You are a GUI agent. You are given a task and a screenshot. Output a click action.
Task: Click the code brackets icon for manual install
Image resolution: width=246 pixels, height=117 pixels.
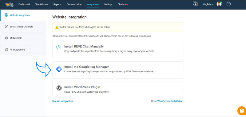coord(58,47)
